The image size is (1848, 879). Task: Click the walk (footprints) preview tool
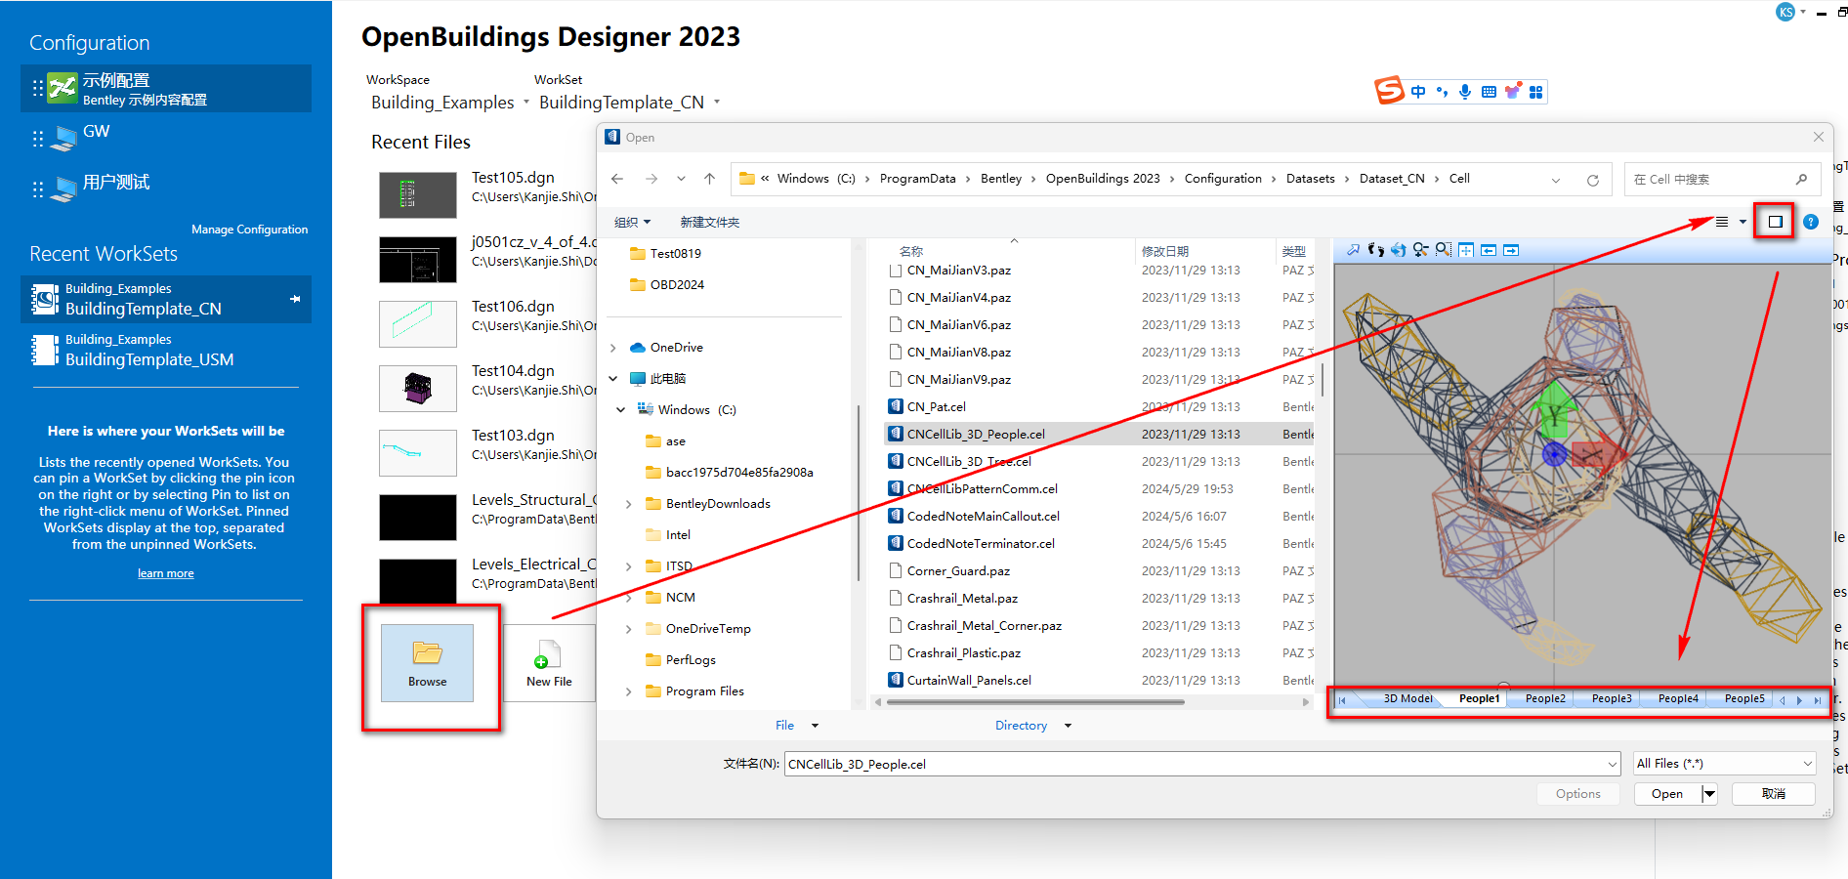pos(1375,250)
